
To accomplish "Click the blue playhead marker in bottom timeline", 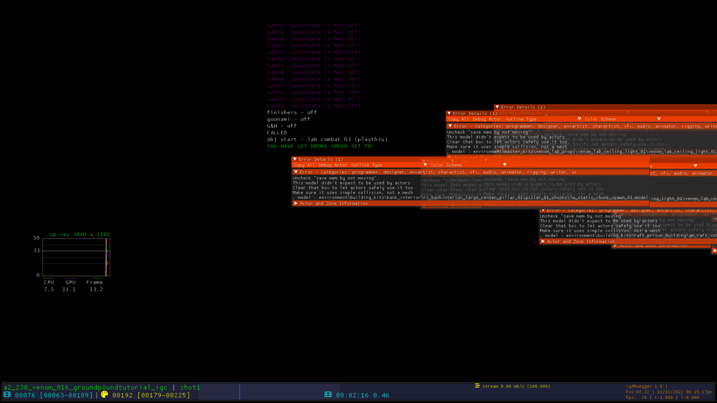I will tap(240, 392).
